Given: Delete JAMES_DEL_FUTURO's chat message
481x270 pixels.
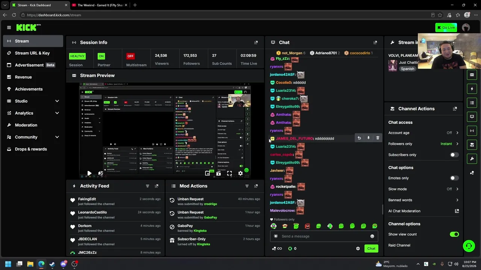Looking at the screenshot, I should [x=378, y=138].
